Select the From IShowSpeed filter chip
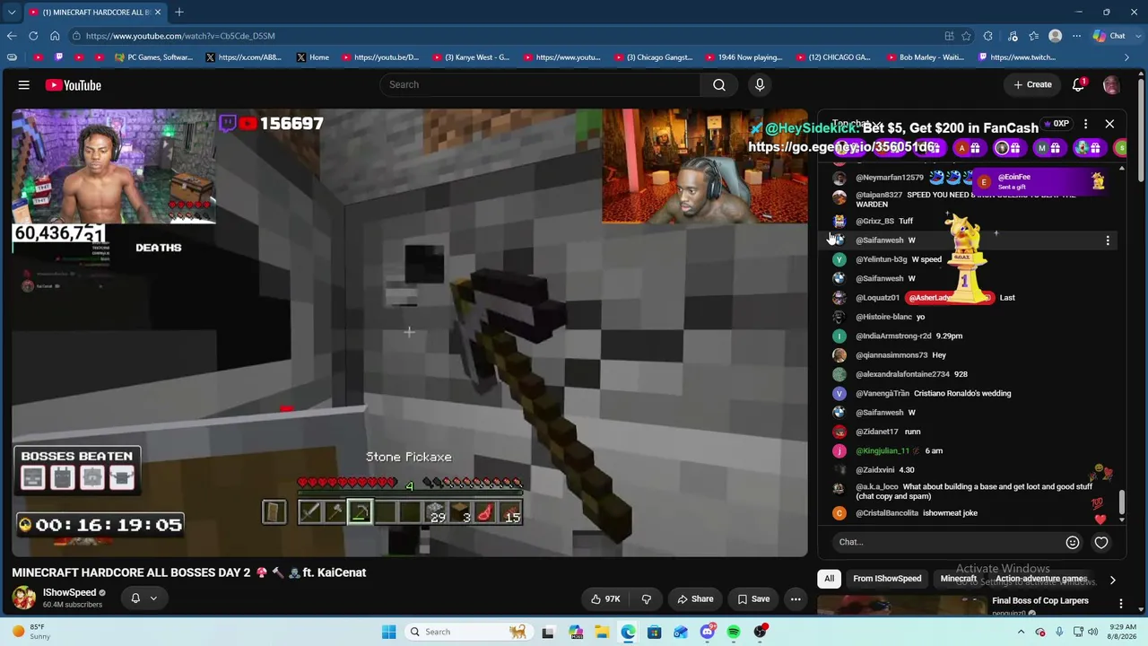The height and width of the screenshot is (646, 1148). (887, 579)
